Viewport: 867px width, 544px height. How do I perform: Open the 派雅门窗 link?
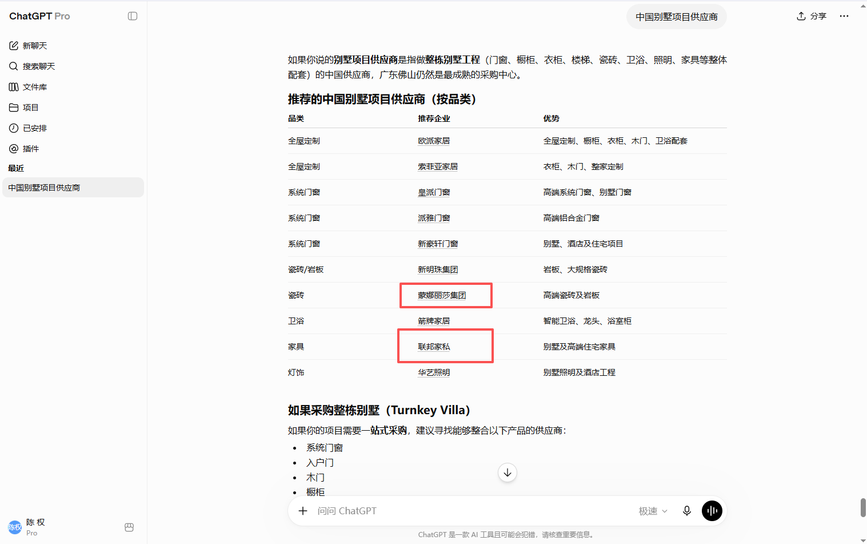tap(434, 218)
